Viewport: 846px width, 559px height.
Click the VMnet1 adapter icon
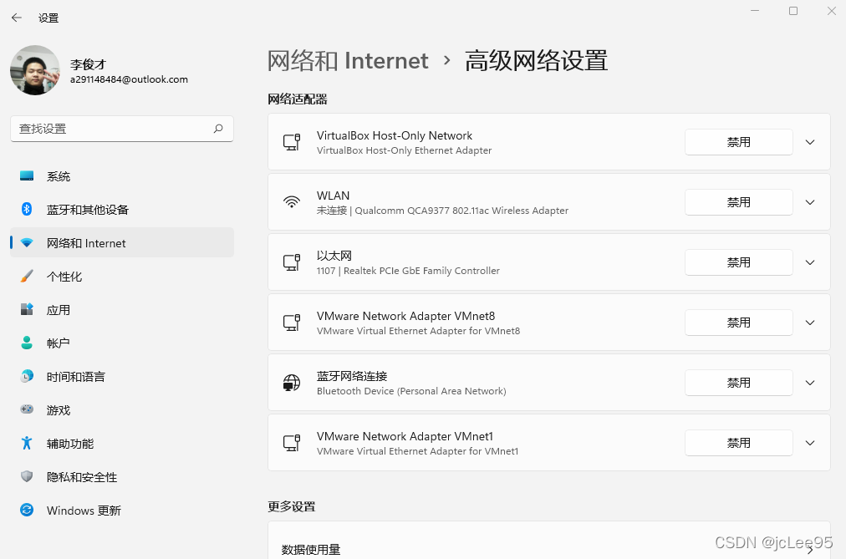pyautogui.click(x=292, y=443)
